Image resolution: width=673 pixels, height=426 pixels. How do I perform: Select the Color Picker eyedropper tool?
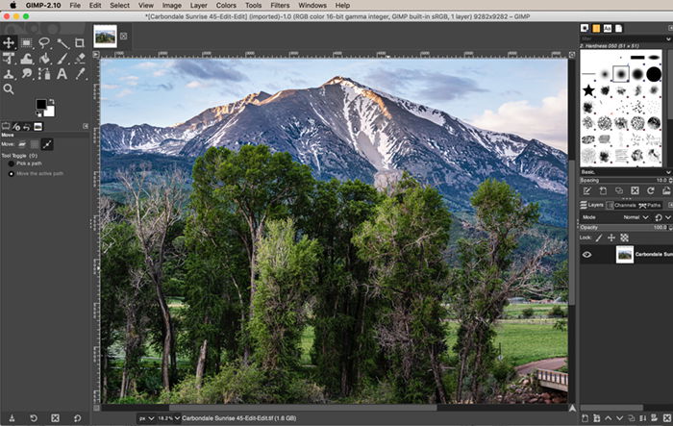click(80, 73)
